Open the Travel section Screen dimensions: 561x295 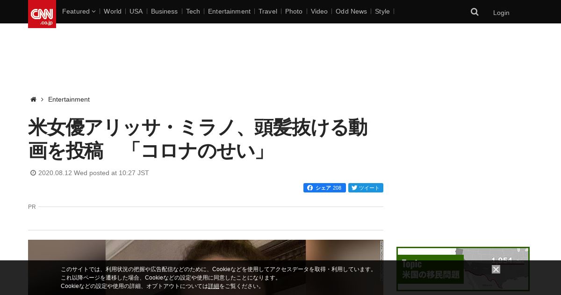268,11
